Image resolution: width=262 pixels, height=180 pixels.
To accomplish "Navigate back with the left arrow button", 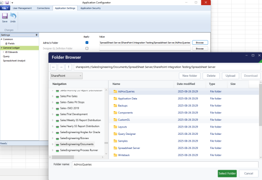I will (53, 67).
